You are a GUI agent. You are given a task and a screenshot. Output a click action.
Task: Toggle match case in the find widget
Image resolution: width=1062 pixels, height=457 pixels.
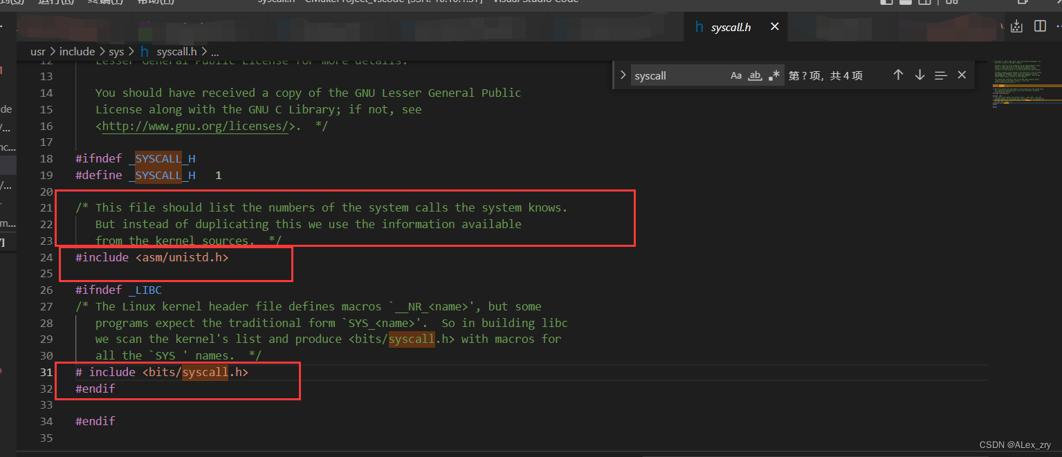(x=735, y=75)
